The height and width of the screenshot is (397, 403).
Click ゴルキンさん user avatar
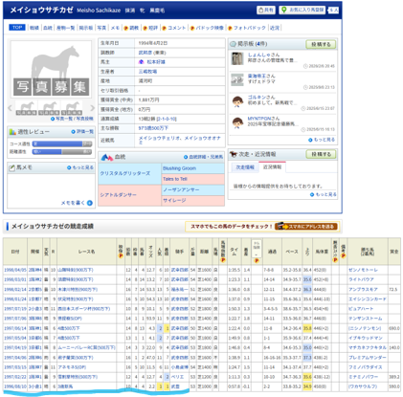(x=237, y=101)
